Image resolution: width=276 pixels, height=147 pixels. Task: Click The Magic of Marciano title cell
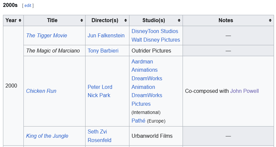click(x=53, y=51)
